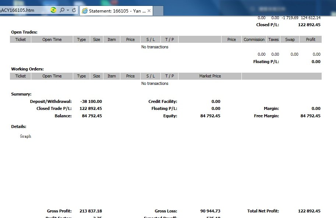This screenshot has width=336, height=218.
Task: Click the Graph image placeholder under Details
Action: 25,136
